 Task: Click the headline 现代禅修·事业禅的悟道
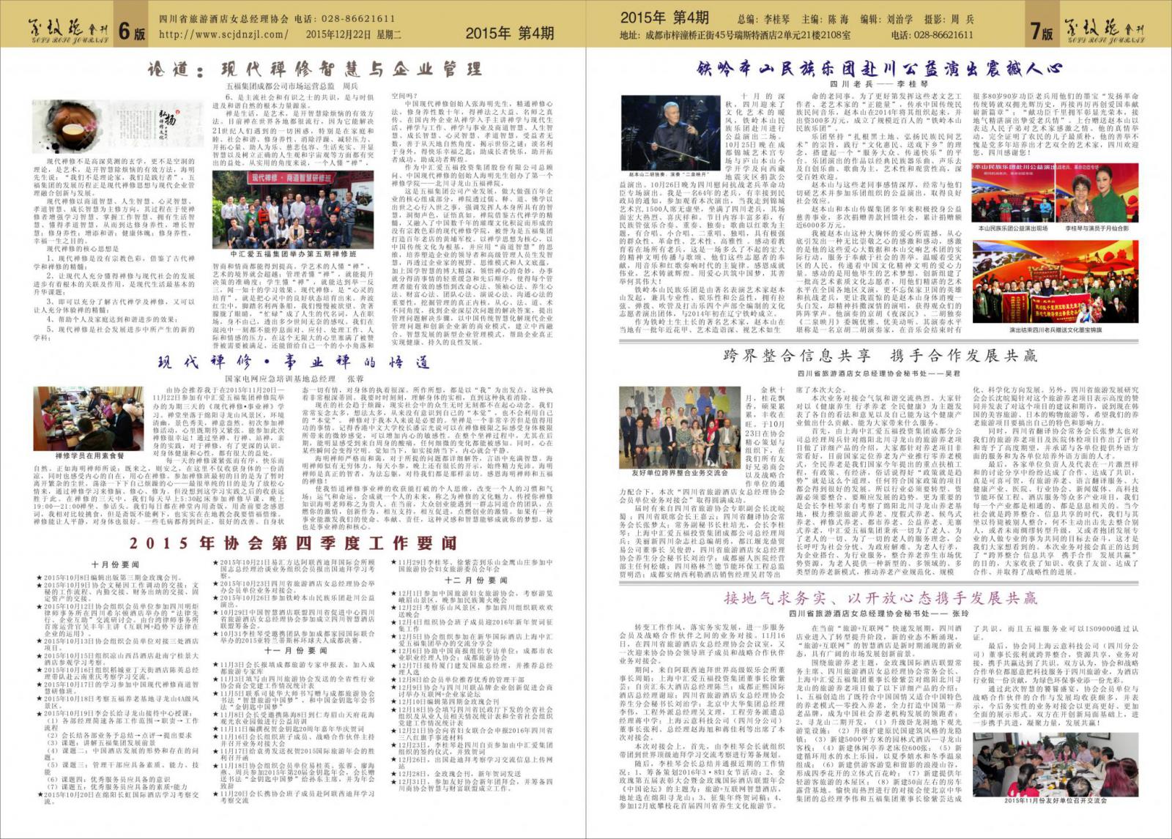click(x=293, y=362)
